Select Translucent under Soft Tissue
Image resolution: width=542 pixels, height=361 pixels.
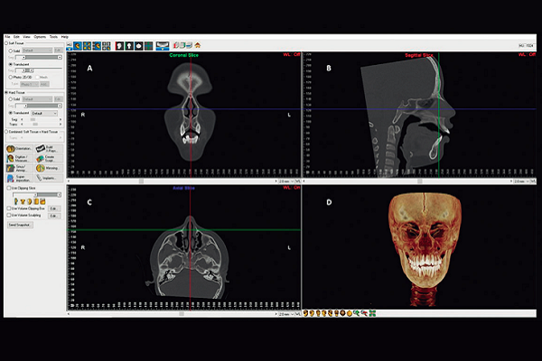[11, 64]
